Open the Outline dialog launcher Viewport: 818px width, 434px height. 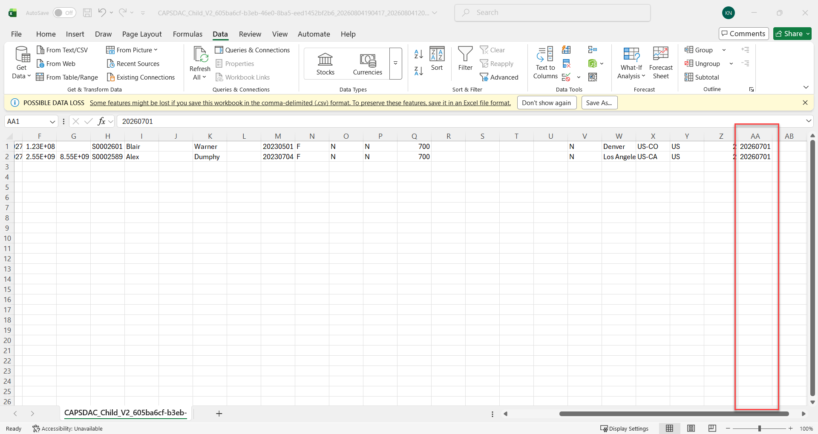(x=752, y=89)
